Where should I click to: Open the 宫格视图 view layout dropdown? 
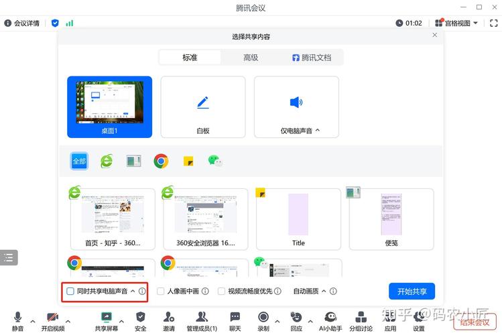pos(456,23)
